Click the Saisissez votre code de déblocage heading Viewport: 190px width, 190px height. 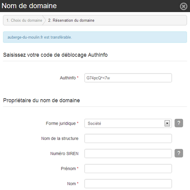coord(55,55)
